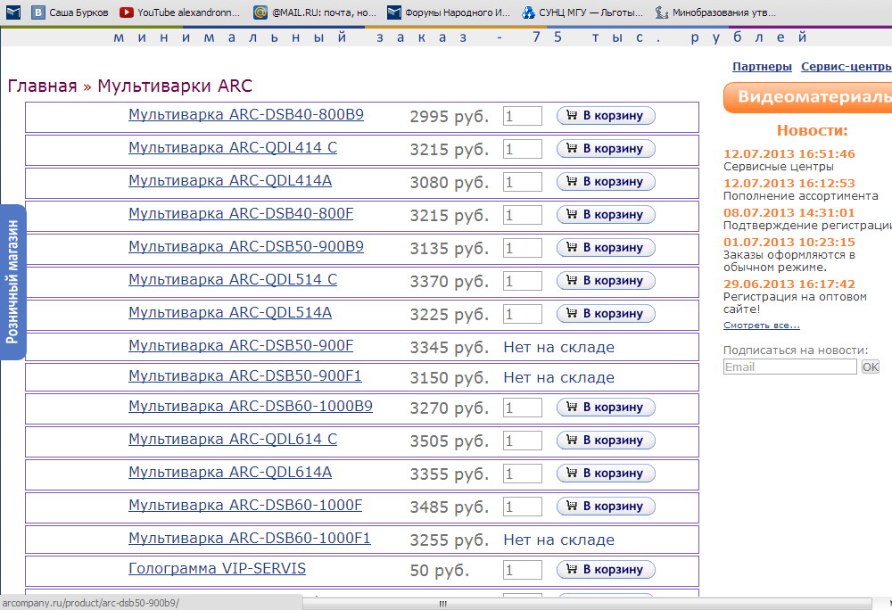Open Мультиварка ARC-DSB40-800F product link
The width and height of the screenshot is (892, 610).
click(241, 213)
